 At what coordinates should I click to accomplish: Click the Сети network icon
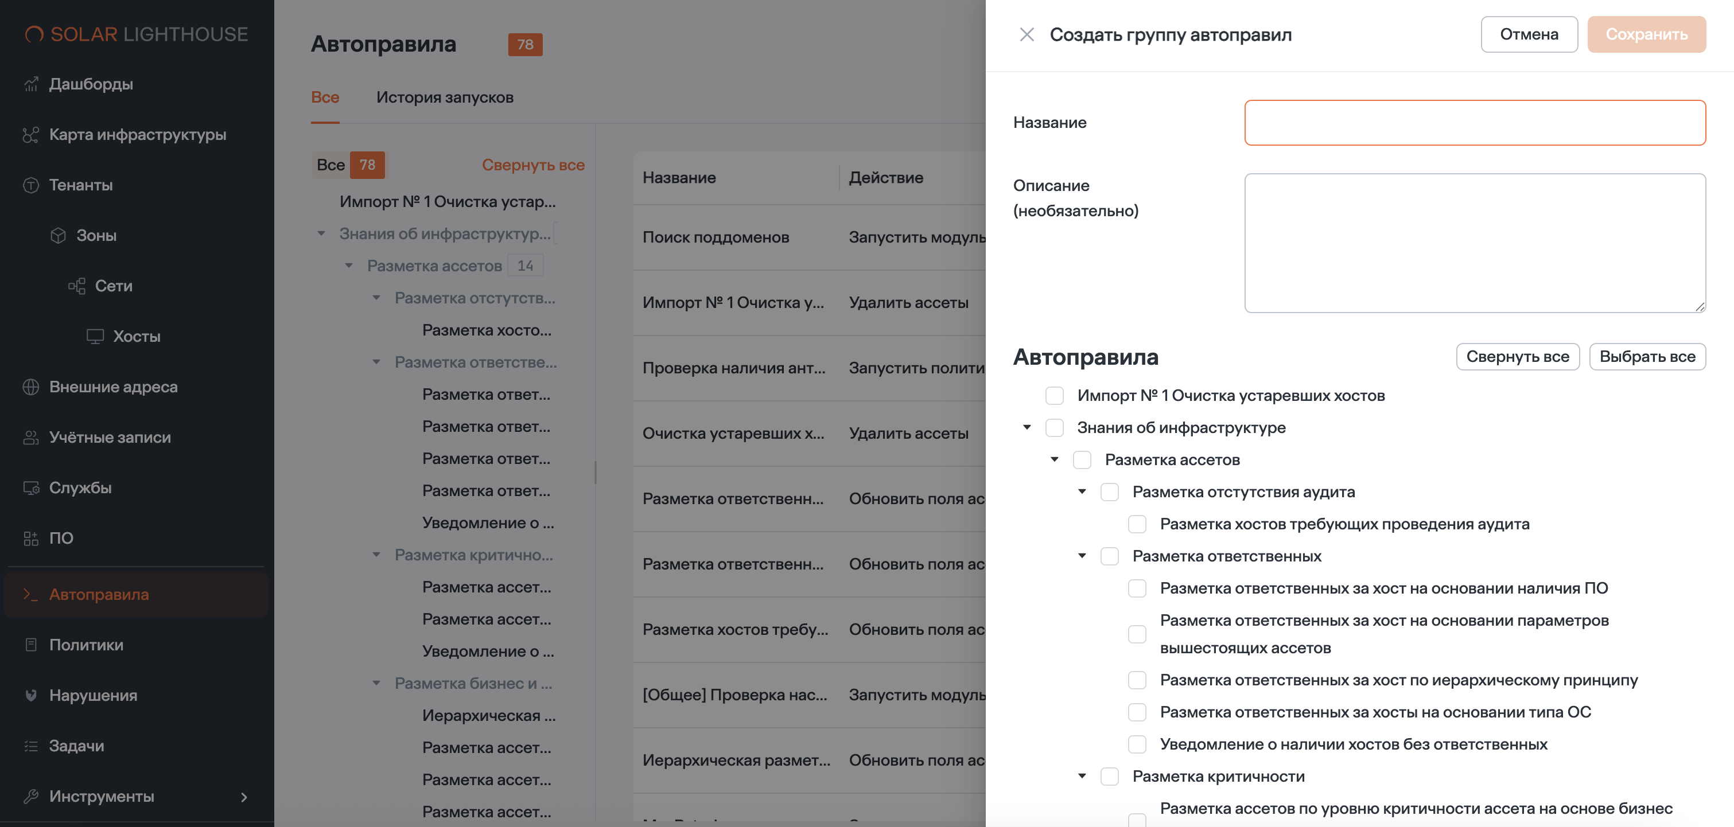(x=77, y=286)
